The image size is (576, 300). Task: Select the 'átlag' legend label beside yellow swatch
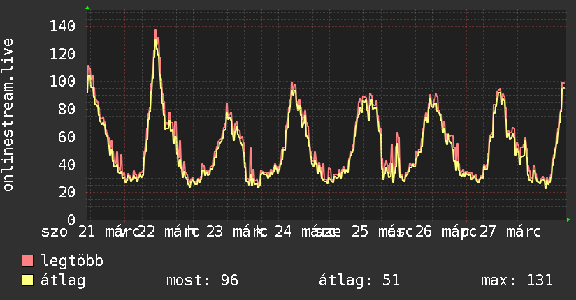pos(63,280)
